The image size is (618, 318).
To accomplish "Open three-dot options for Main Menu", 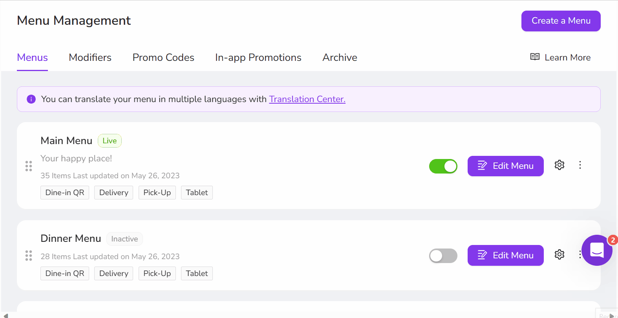I will [x=580, y=165].
